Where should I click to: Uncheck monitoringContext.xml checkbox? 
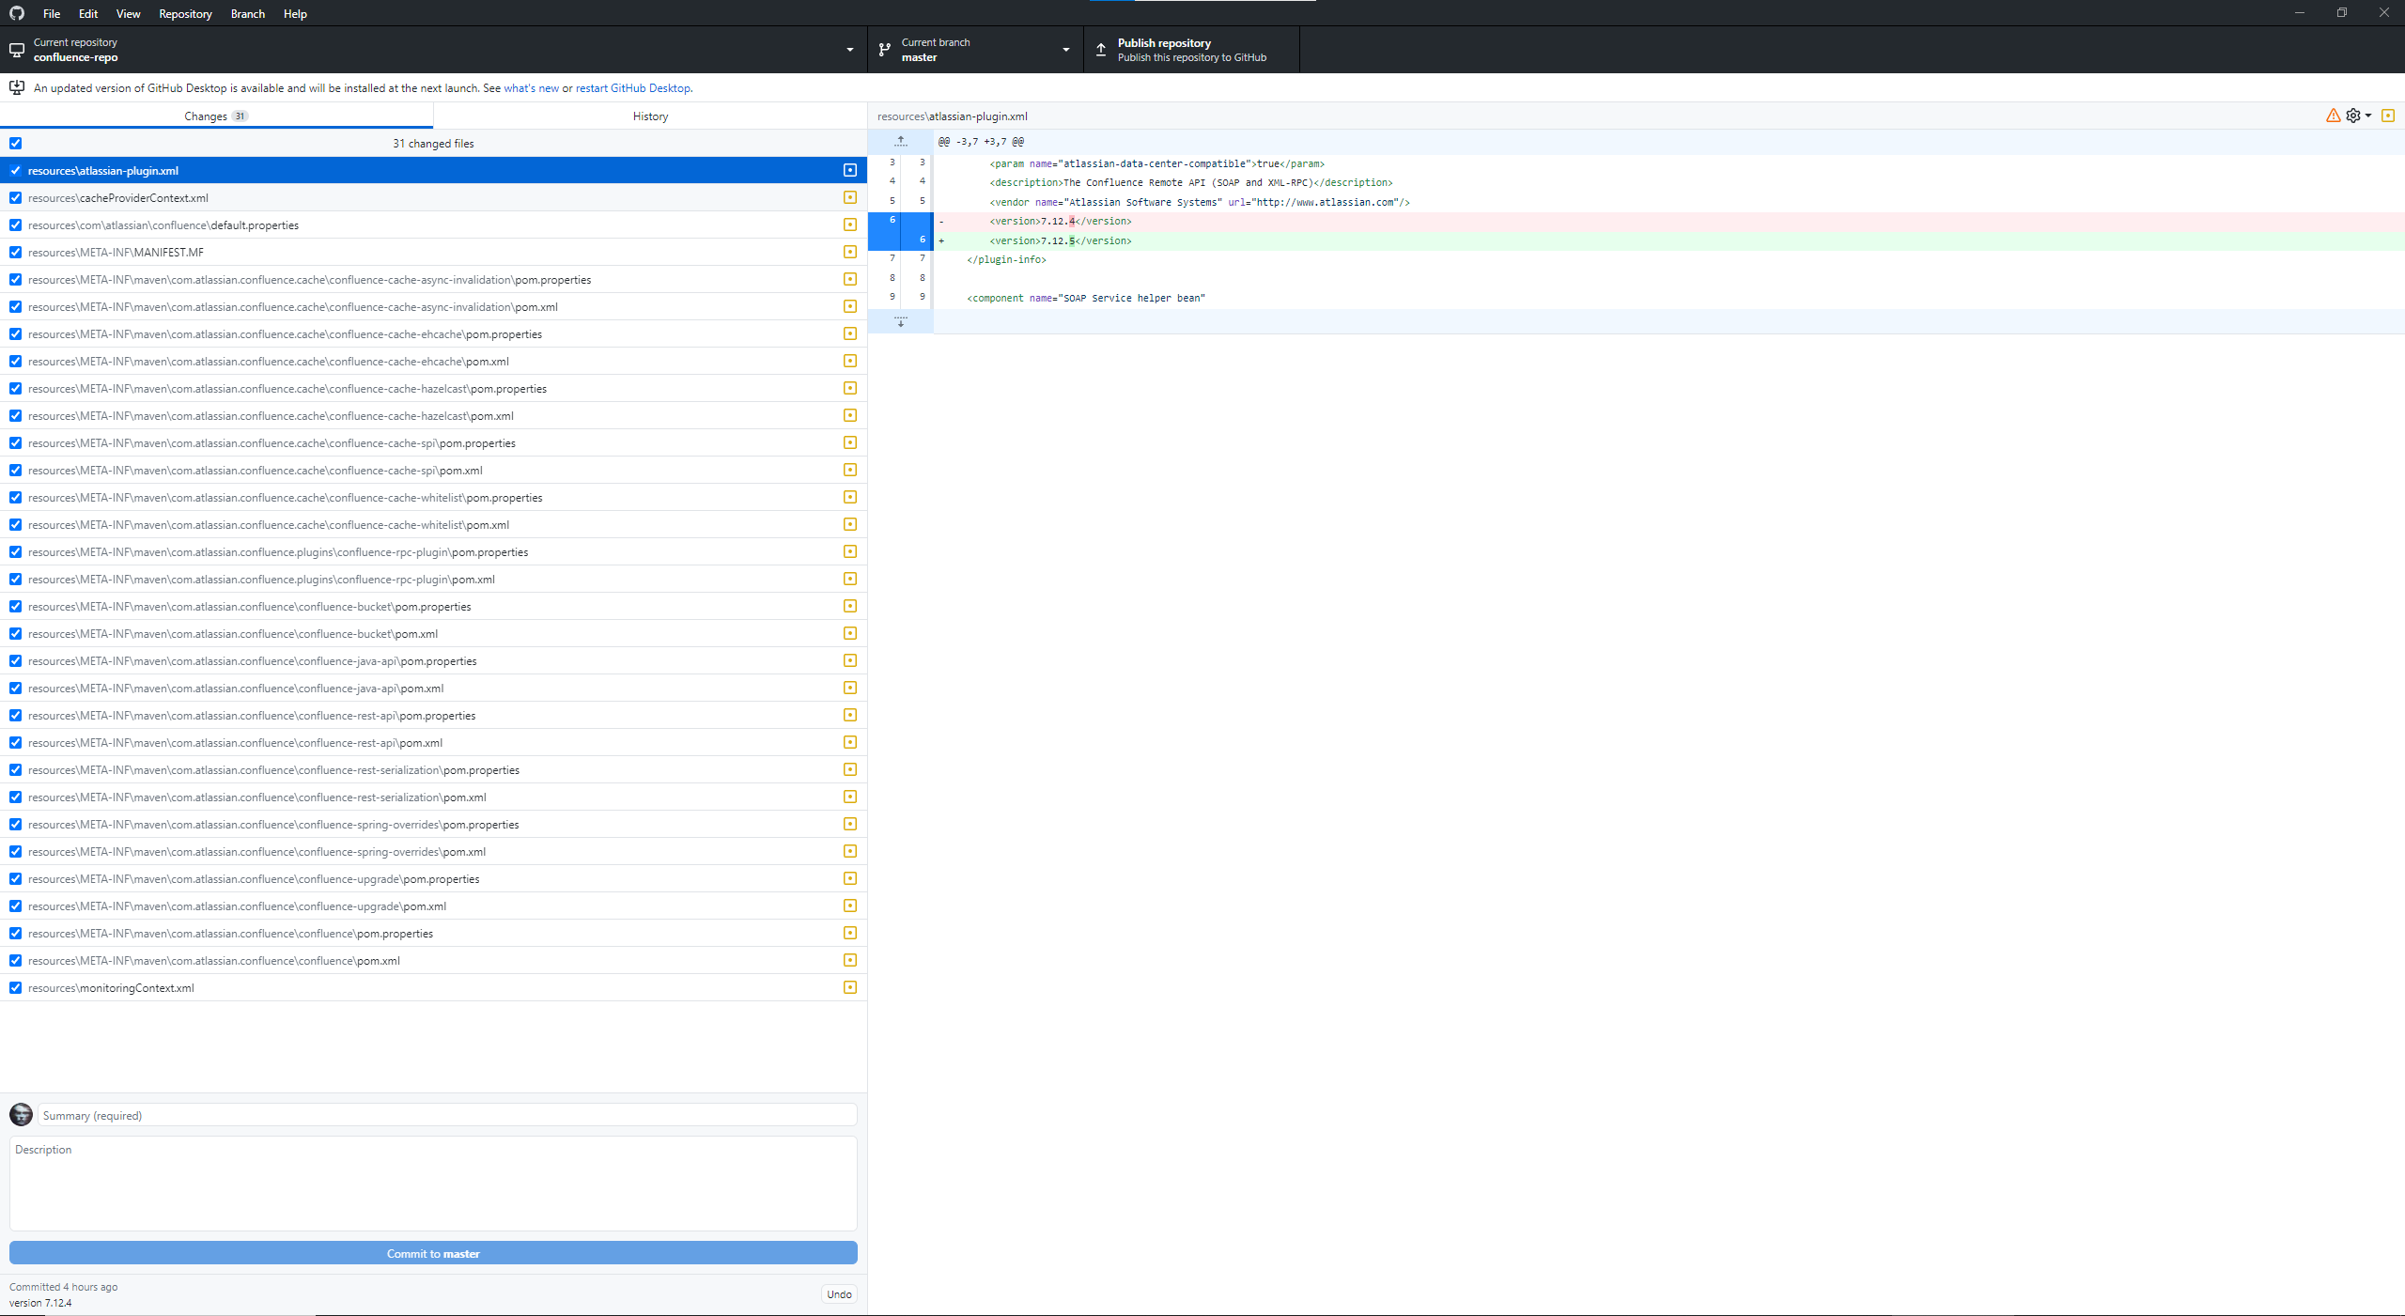(x=15, y=987)
